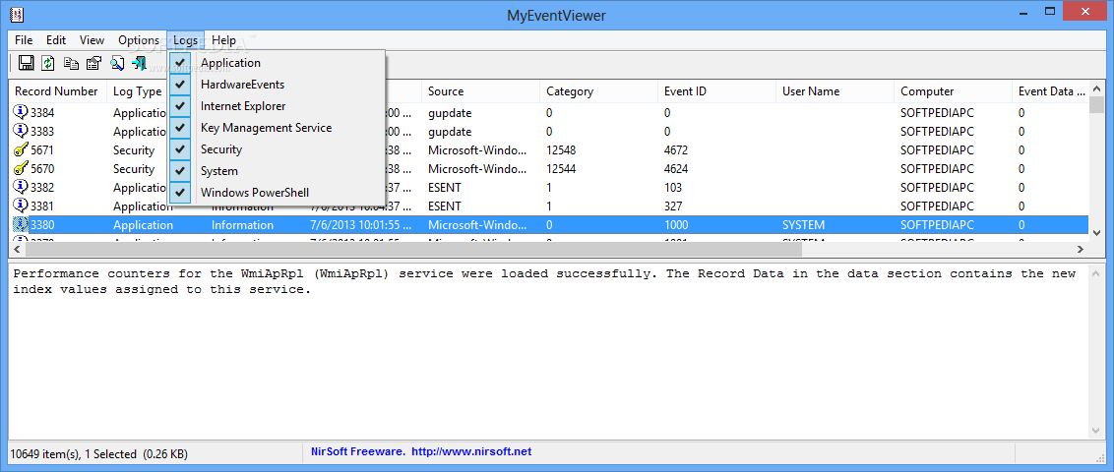Viewport: 1114px width, 472px height.
Task: Sort by Record Number column header
Action: click(57, 90)
